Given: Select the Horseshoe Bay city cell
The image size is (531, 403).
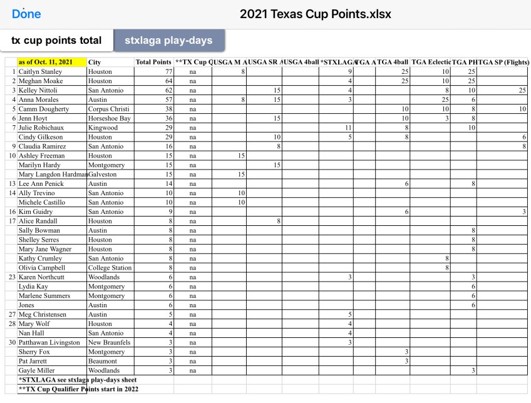Looking at the screenshot, I should tap(109, 118).
